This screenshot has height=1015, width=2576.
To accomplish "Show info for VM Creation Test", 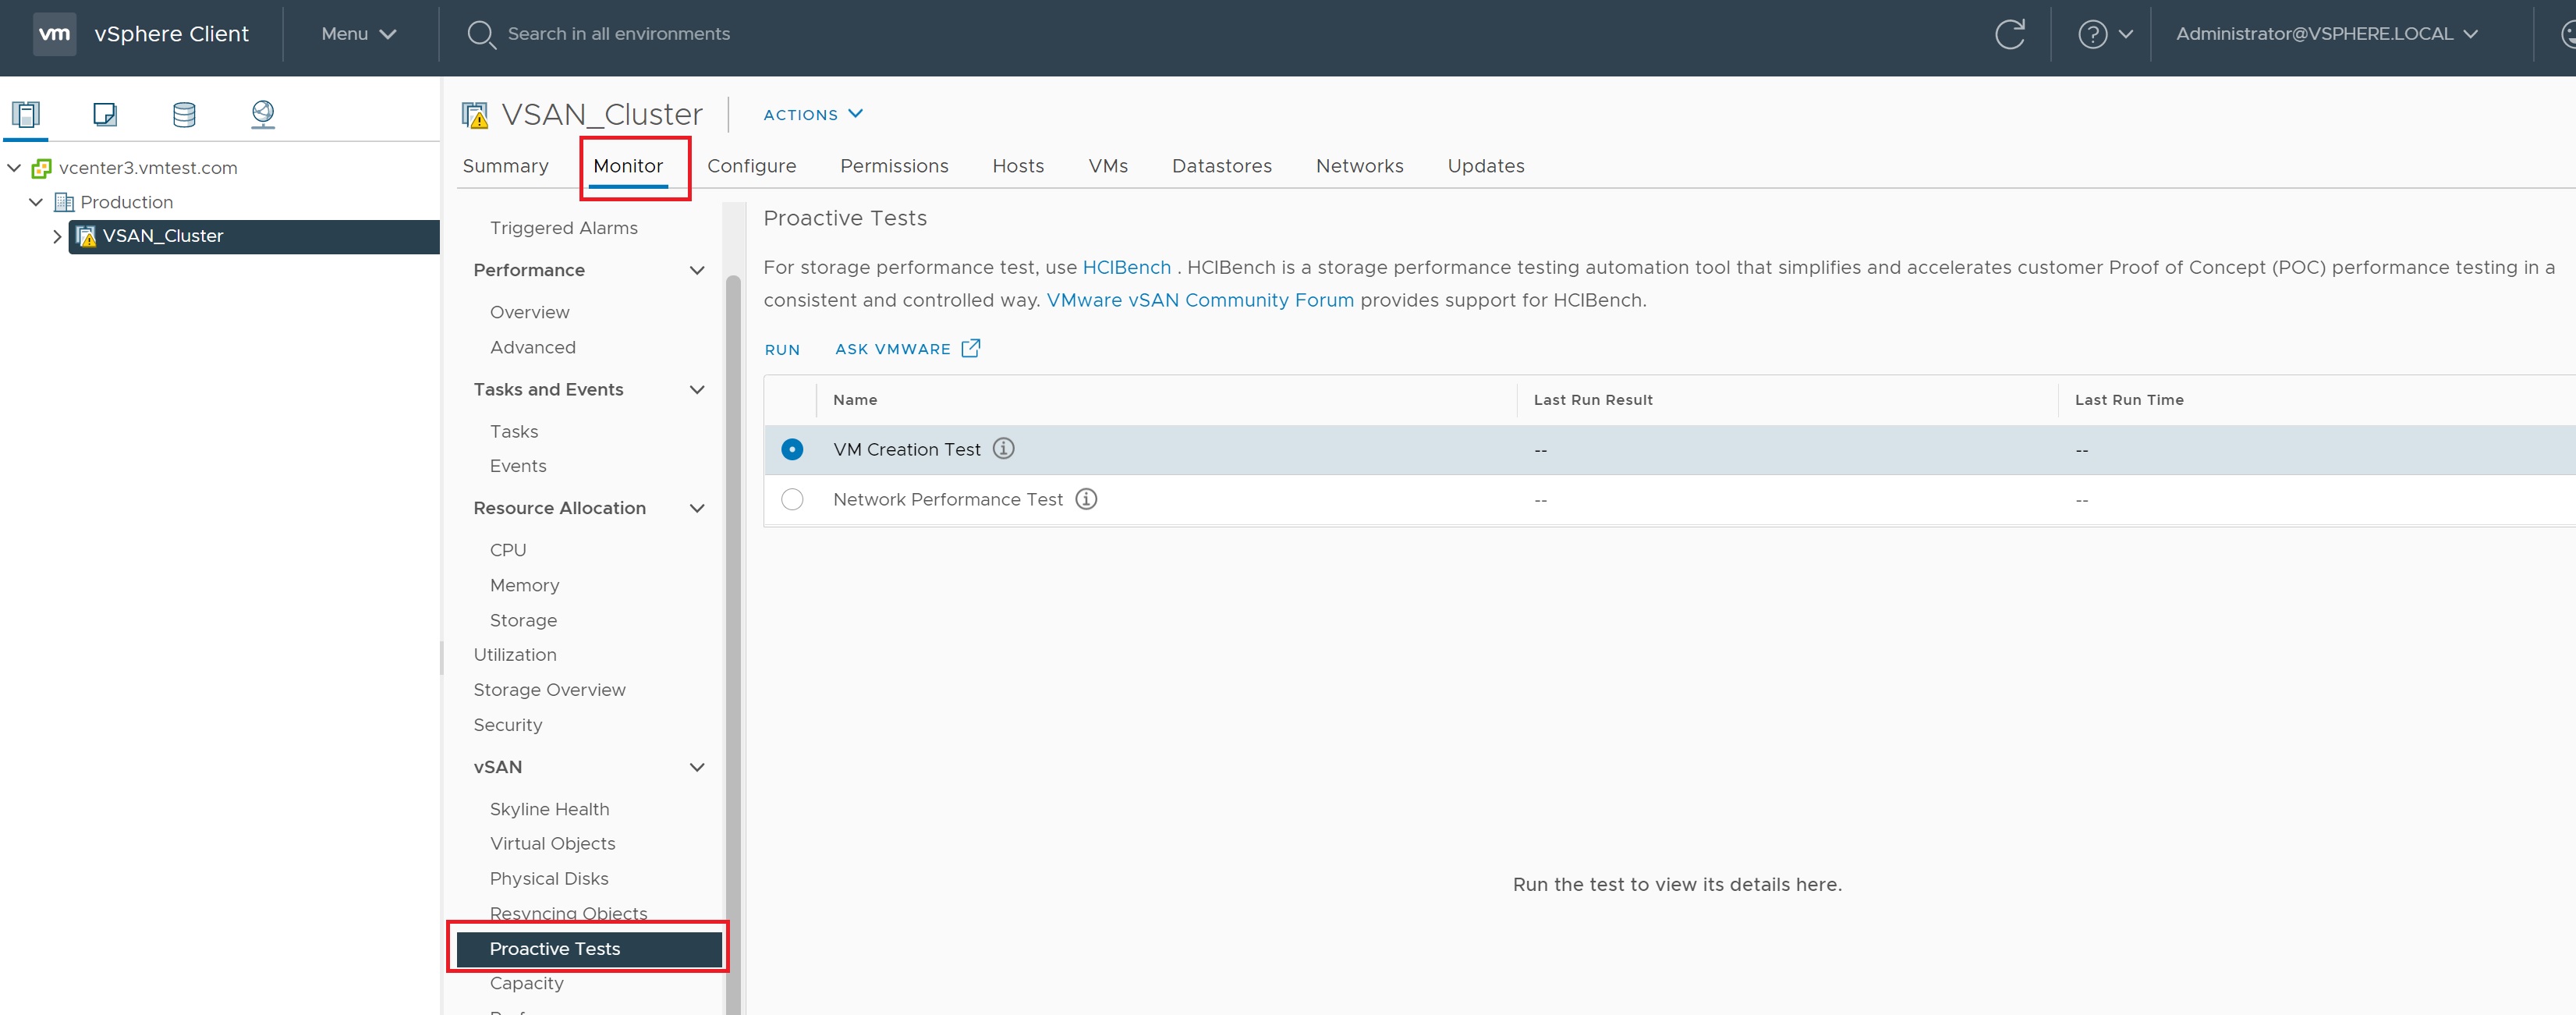I will 1003,449.
